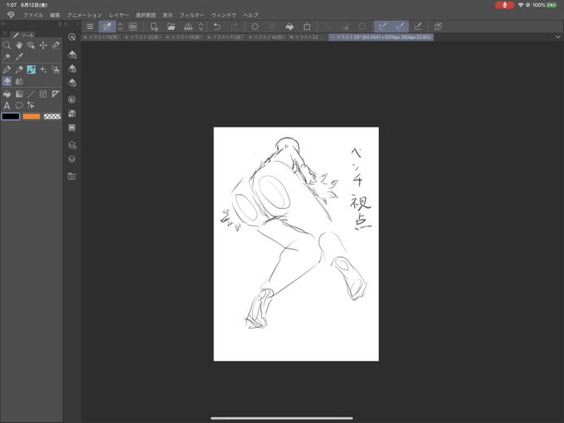Open the フィルター menu
Viewport: 564px width, 423px height.
[192, 15]
